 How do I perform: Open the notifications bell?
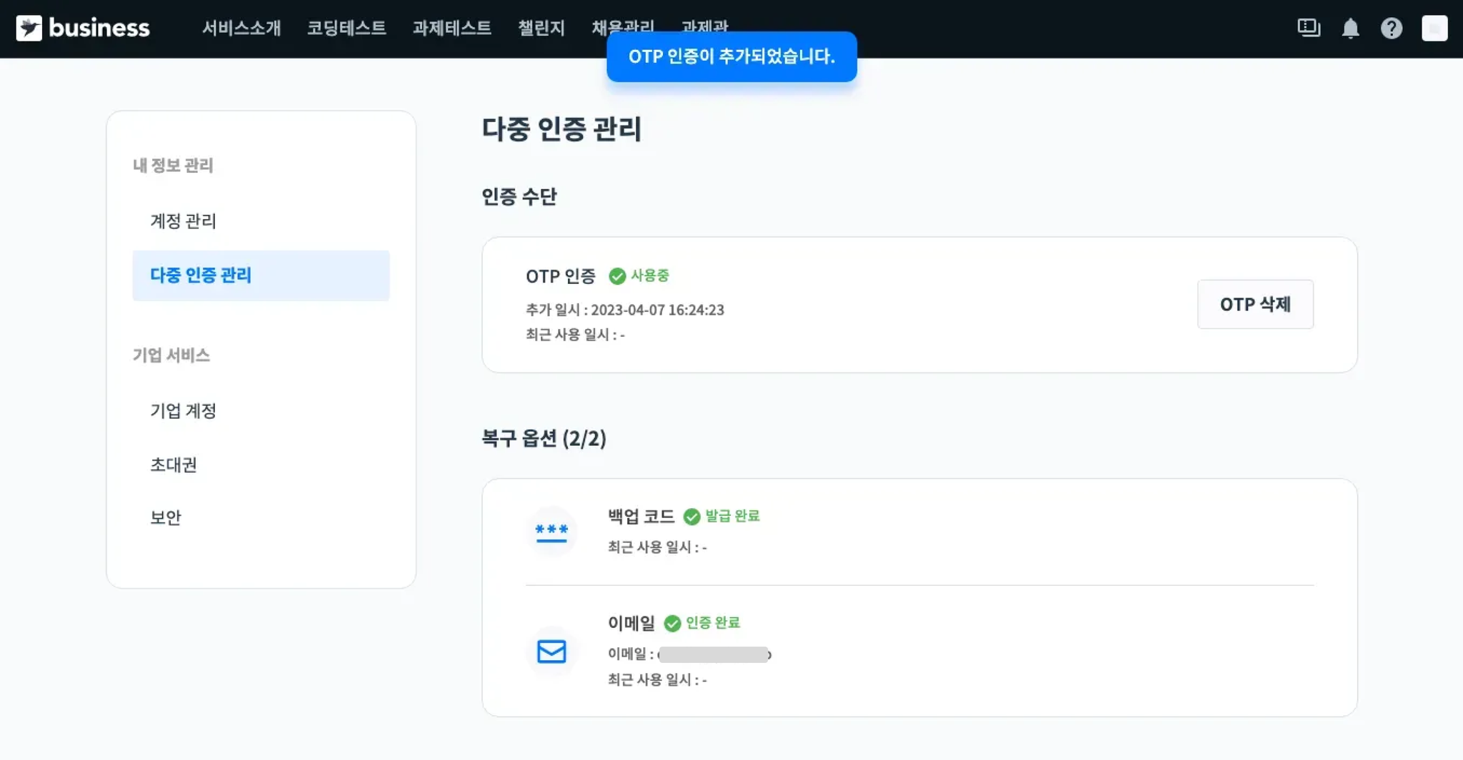point(1349,29)
